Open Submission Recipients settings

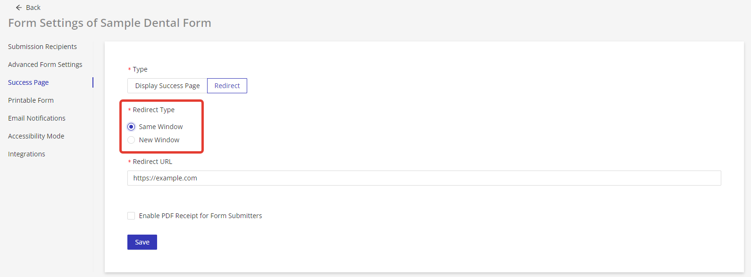click(42, 47)
